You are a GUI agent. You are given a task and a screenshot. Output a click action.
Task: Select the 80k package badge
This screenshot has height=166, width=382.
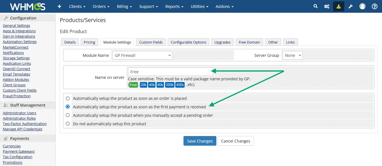[x=160, y=85]
